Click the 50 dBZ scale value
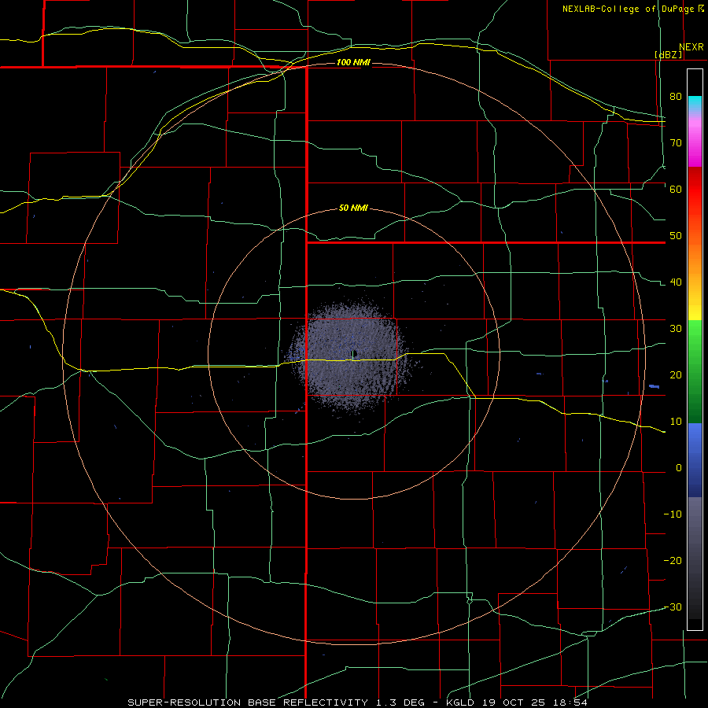Screen dimensions: 708x708 [676, 236]
